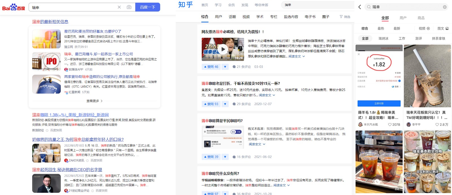The image size is (452, 195).
Task: Open Zhihu 学习 nav item
Action: 218,5
